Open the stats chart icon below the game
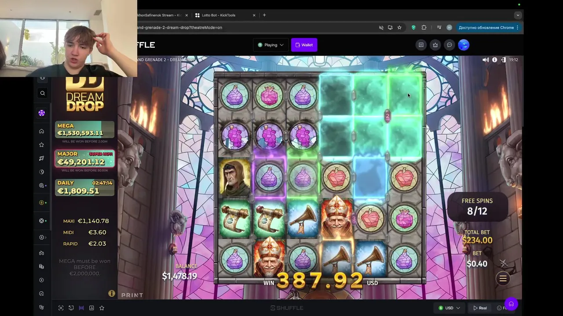 pos(91,308)
